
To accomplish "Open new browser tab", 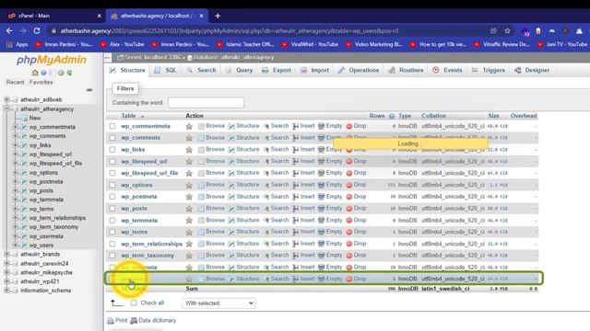I will [218, 16].
